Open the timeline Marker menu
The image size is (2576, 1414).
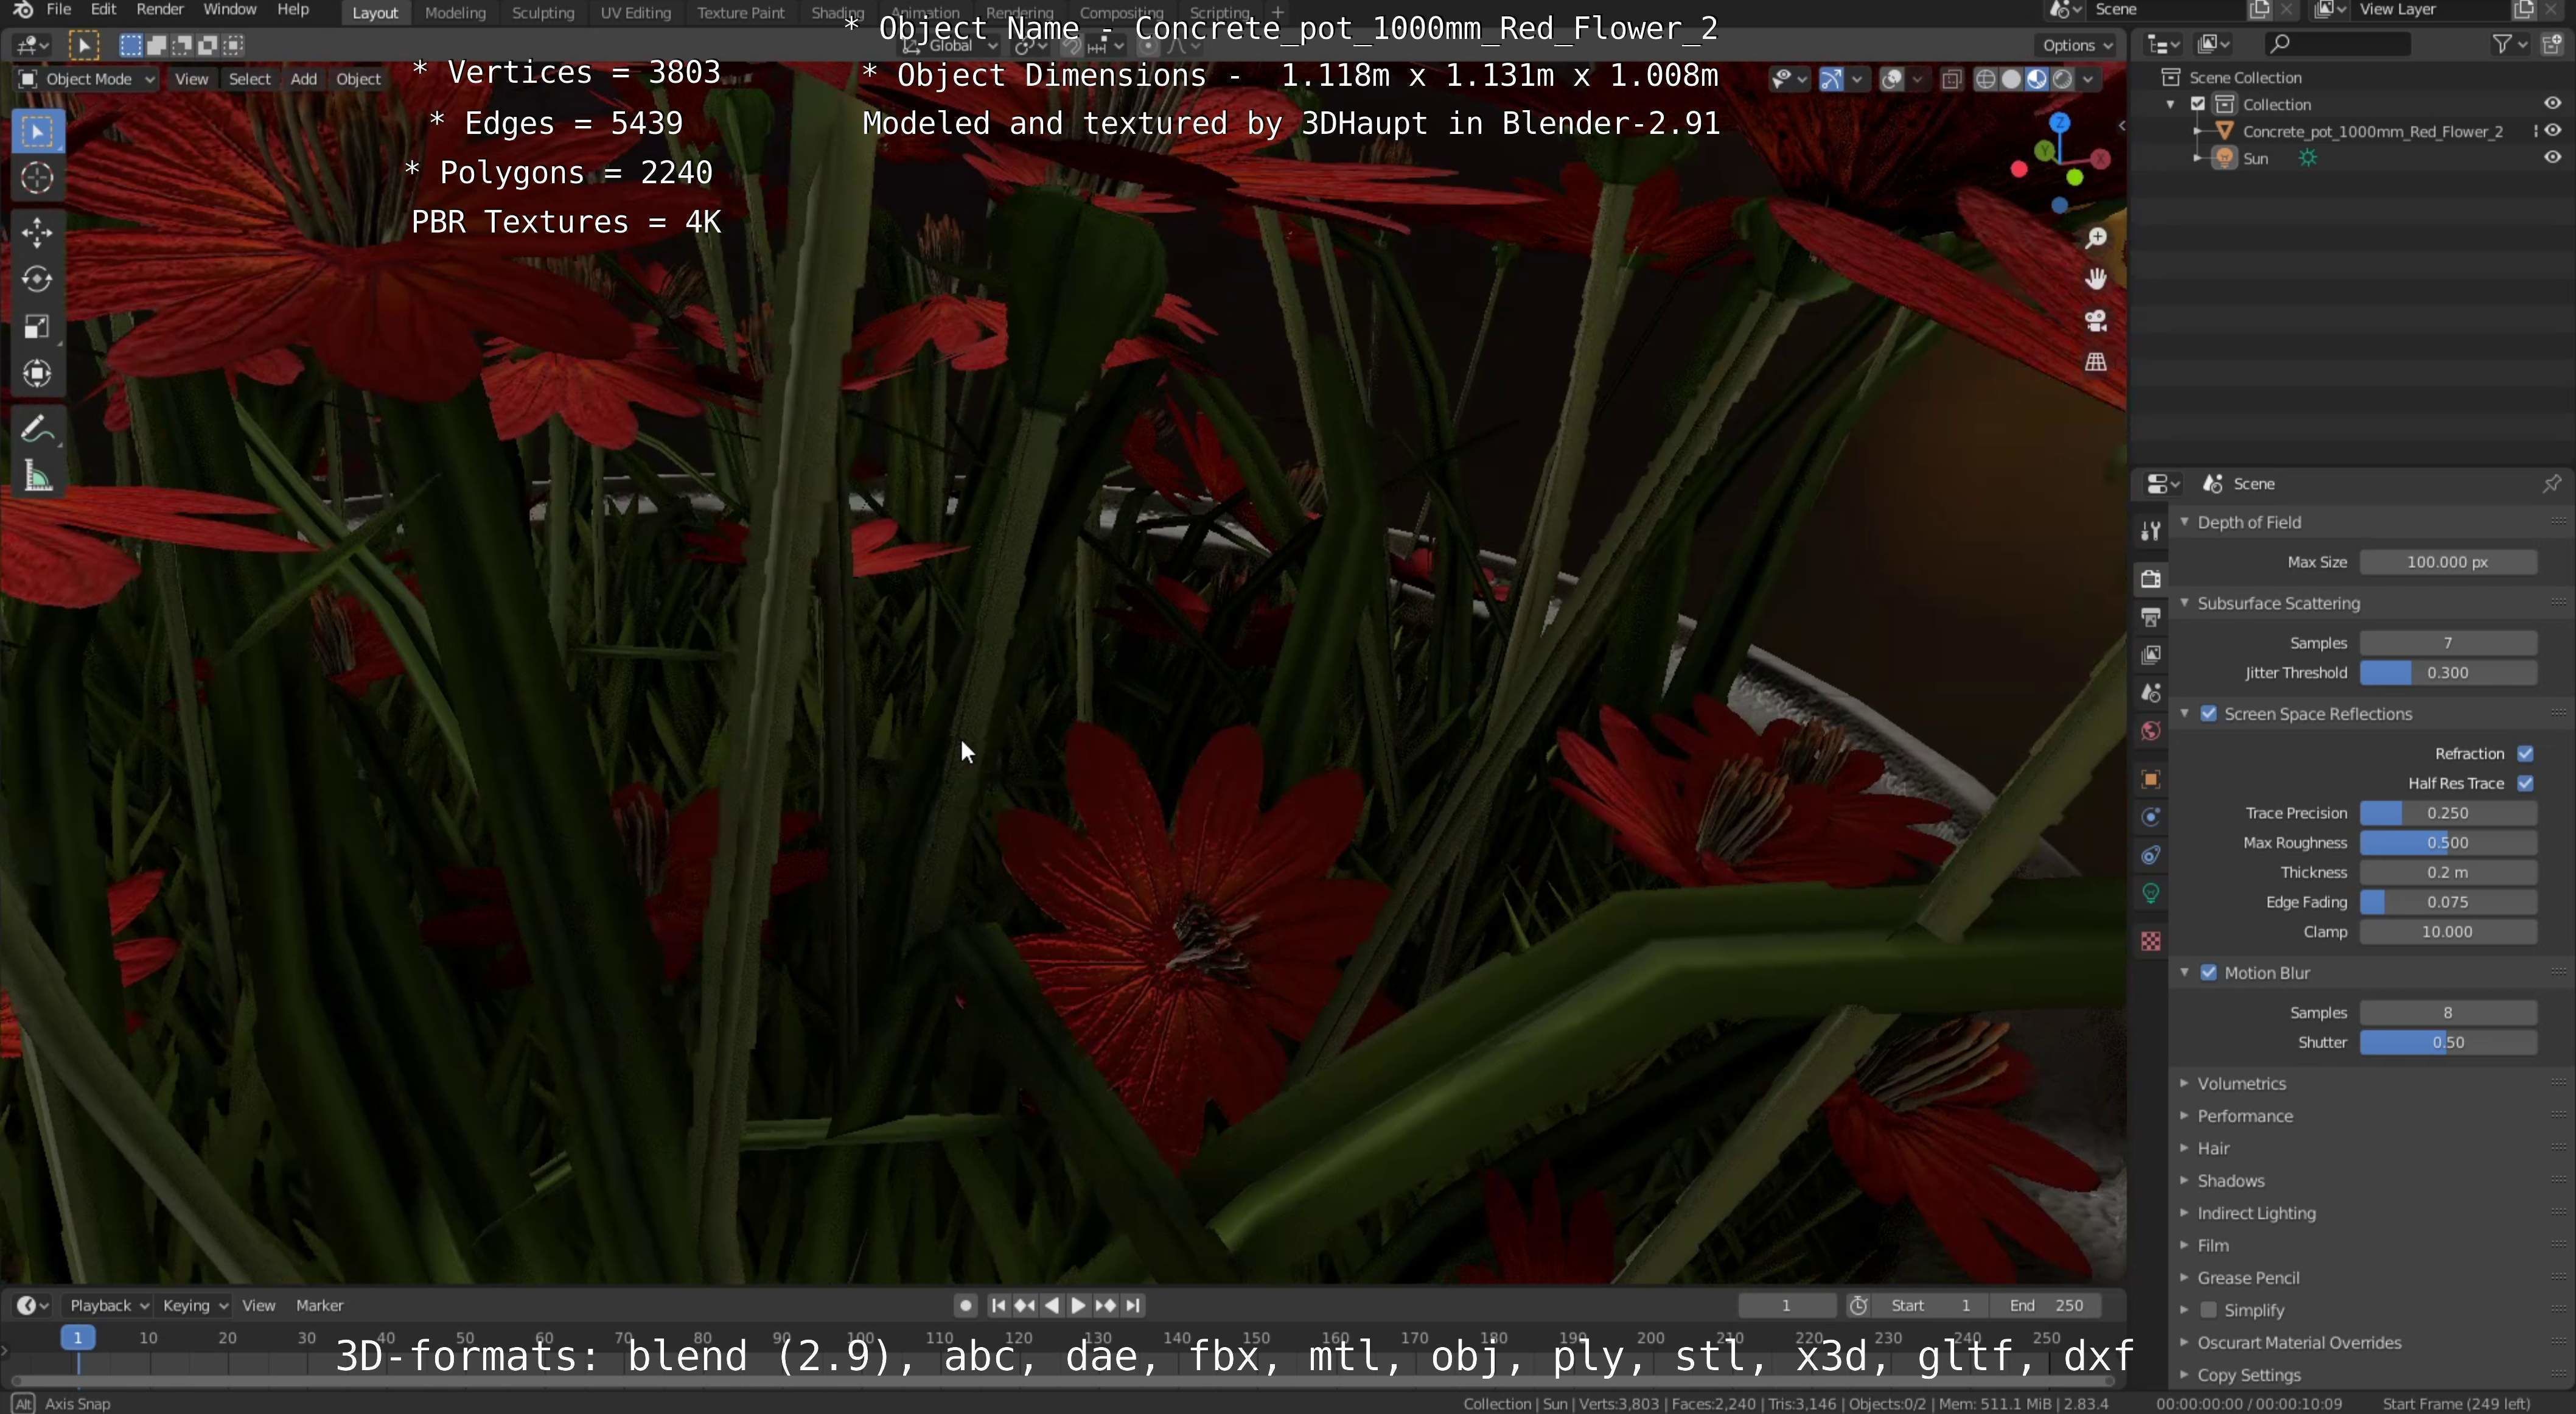click(319, 1306)
